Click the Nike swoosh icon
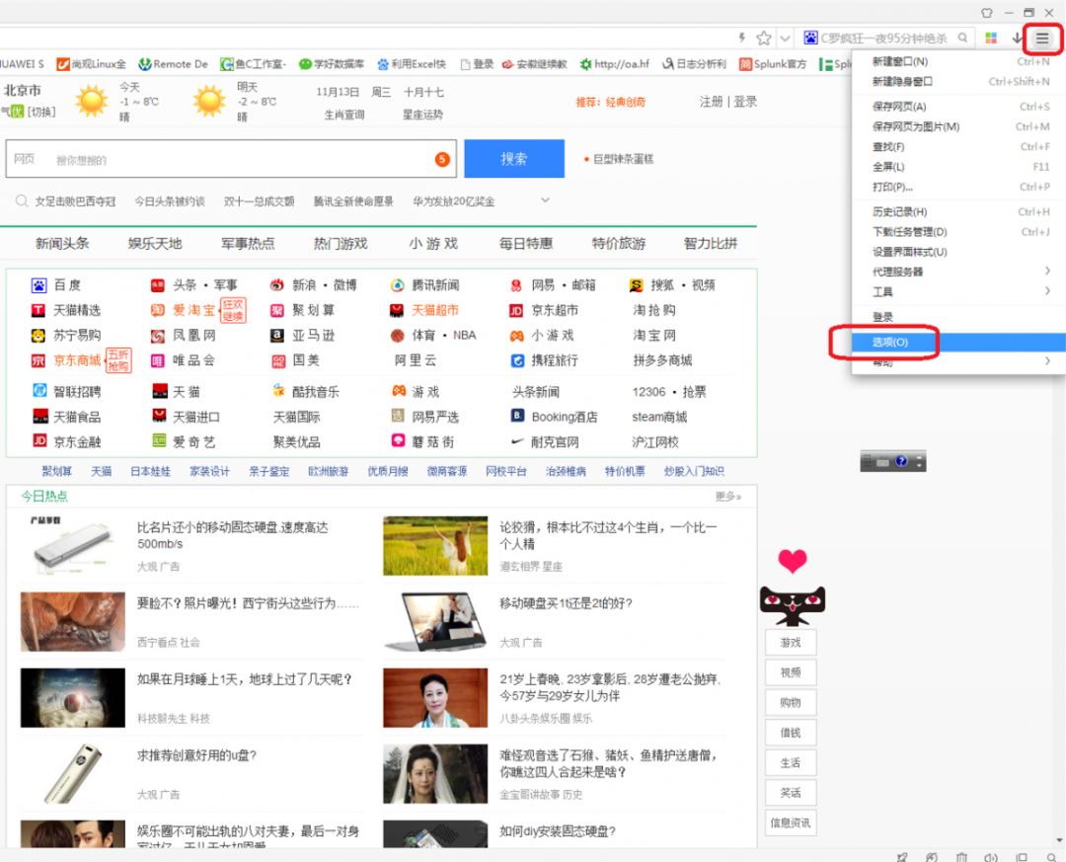 coord(517,441)
